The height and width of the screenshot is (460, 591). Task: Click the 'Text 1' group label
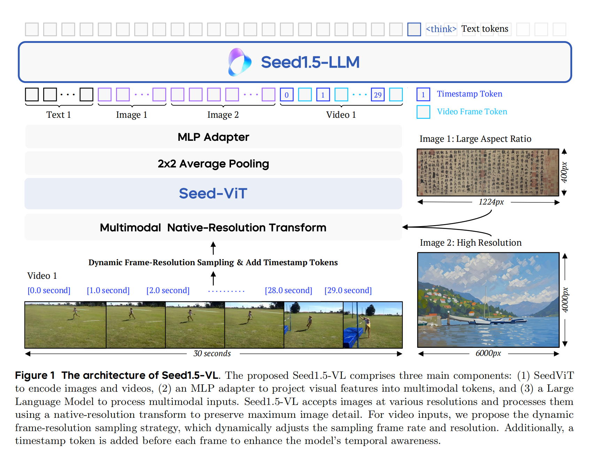pyautogui.click(x=59, y=115)
